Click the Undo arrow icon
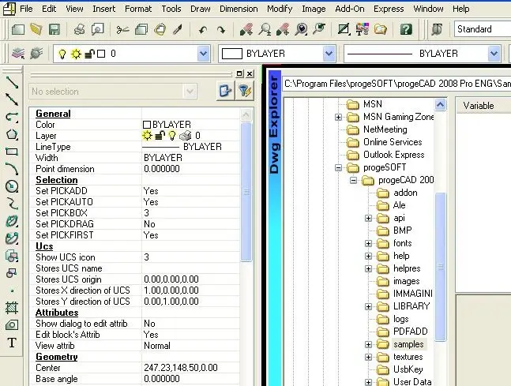The image size is (511, 386). point(203,30)
